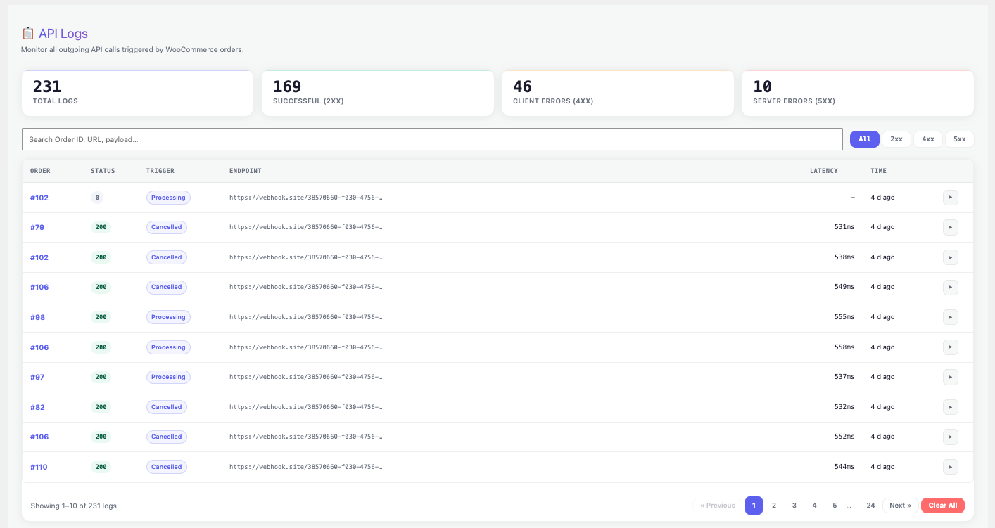The width and height of the screenshot is (995, 528).
Task: Go to the next page of logs
Action: click(x=900, y=506)
